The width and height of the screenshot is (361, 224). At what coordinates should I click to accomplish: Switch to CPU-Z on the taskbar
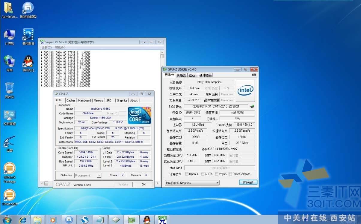pos(116,220)
